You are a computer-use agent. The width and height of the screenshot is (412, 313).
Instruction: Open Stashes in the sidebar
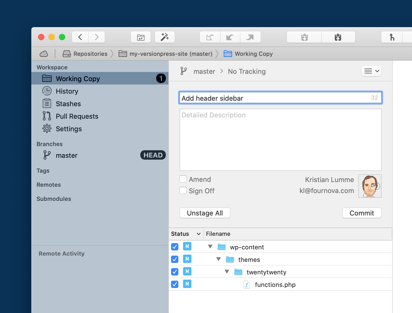(68, 104)
